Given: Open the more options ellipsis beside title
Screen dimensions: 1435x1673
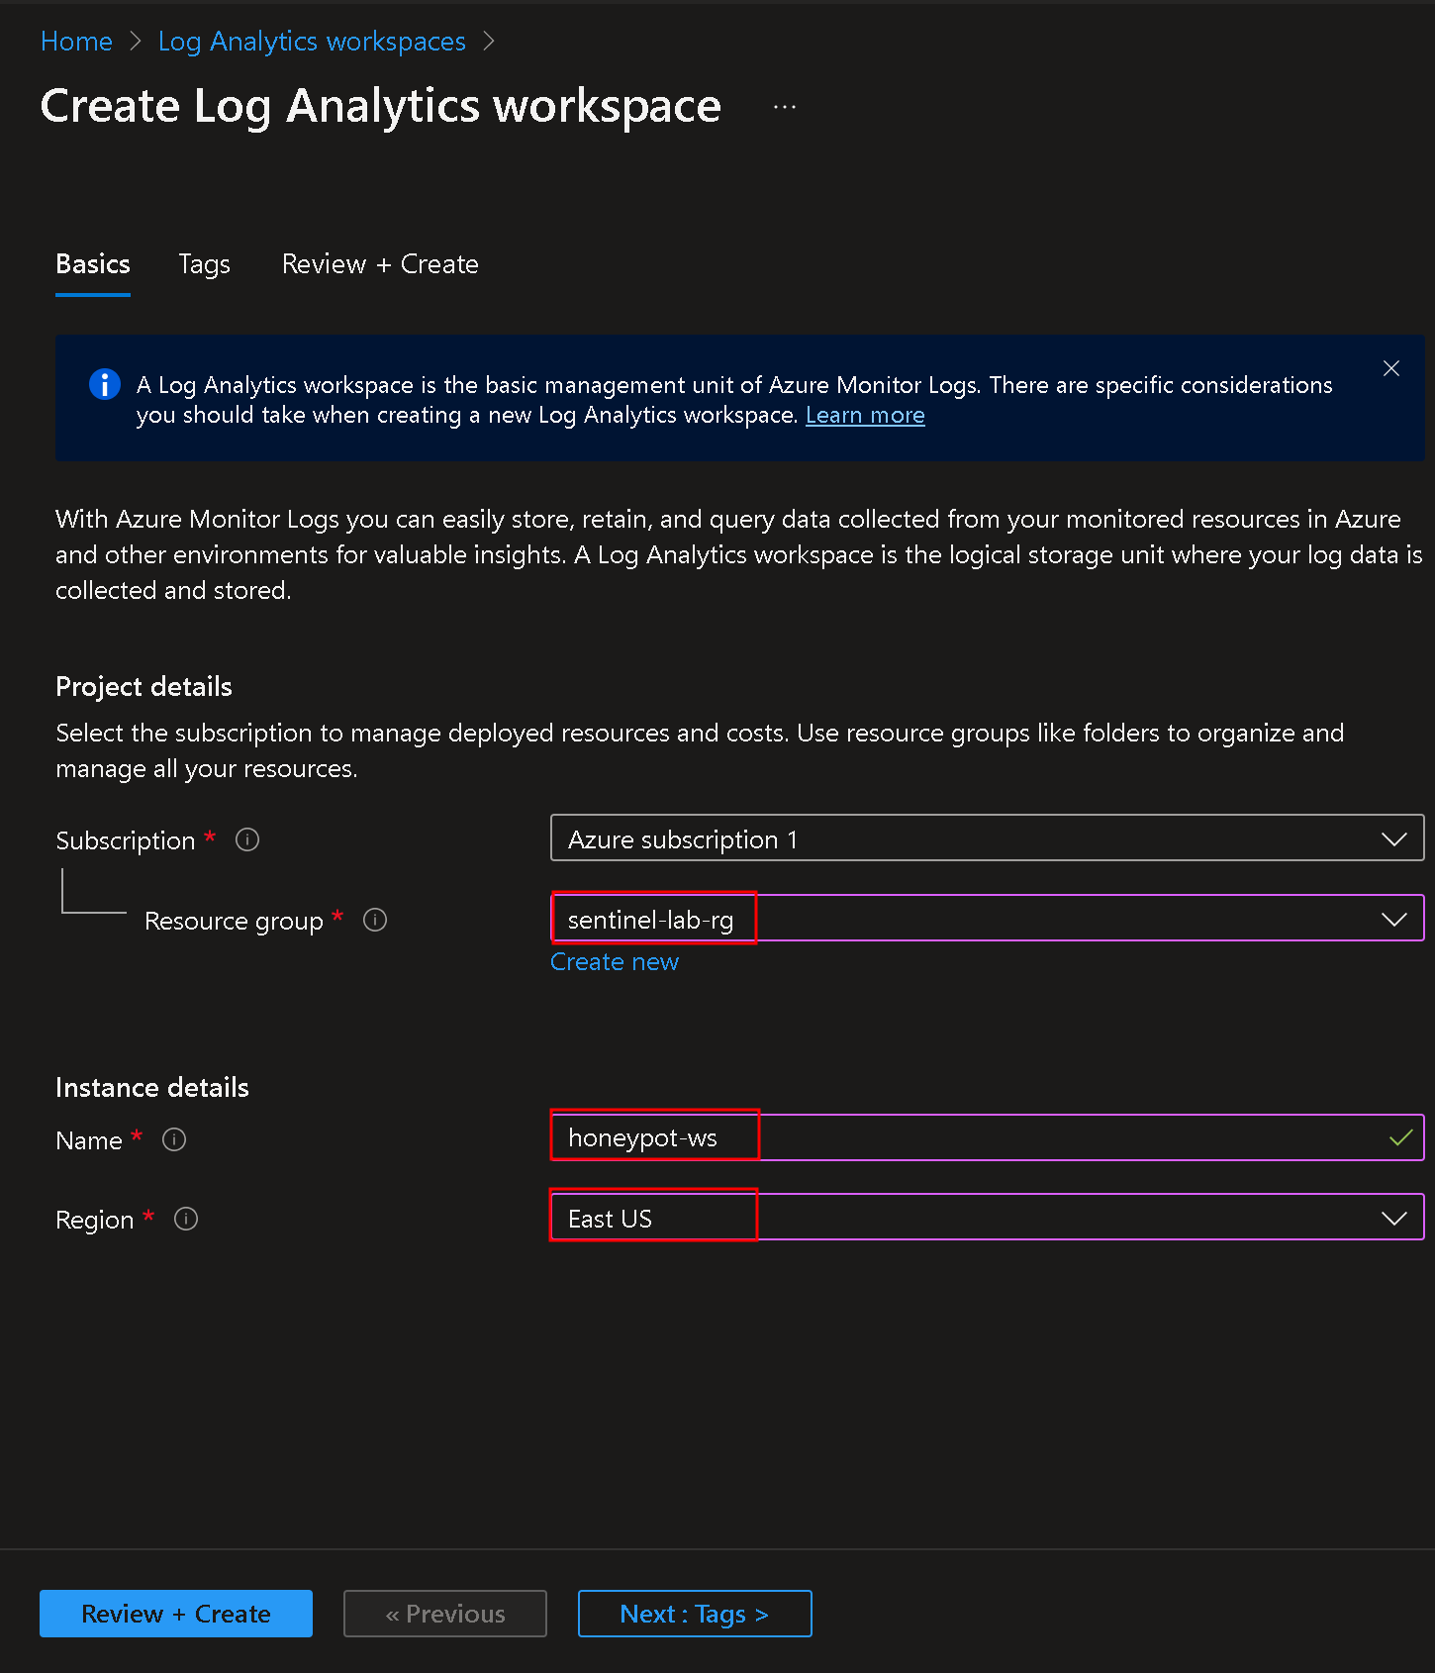Looking at the screenshot, I should point(785,107).
